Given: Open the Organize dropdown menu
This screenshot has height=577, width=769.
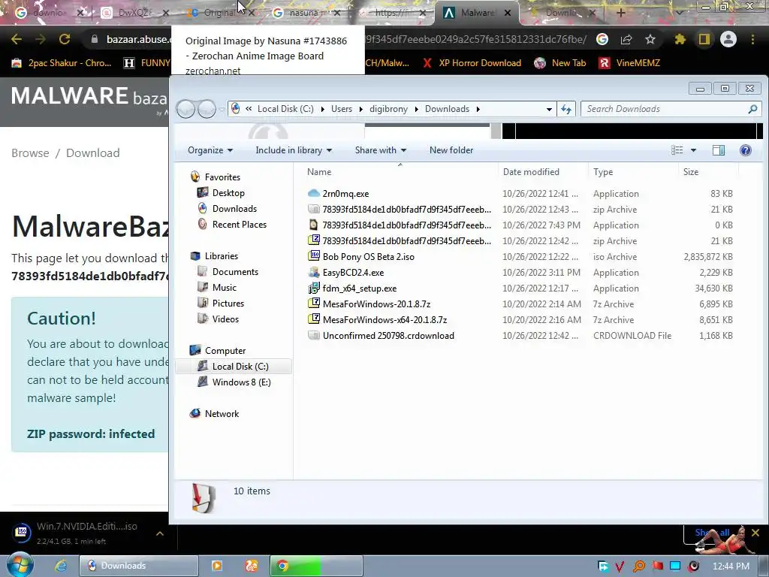Looking at the screenshot, I should pyautogui.click(x=210, y=150).
